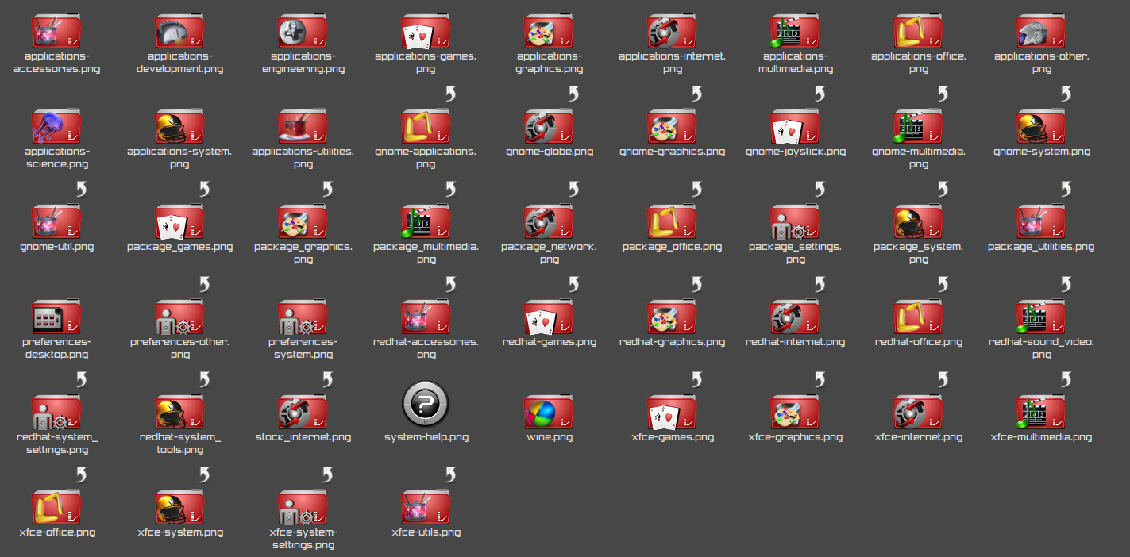Open the wine.png icon

point(549,413)
